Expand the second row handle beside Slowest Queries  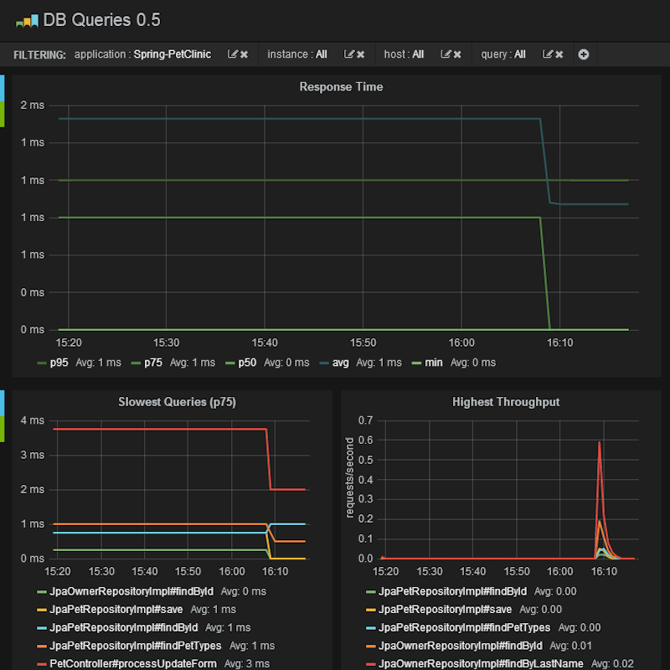tap(3, 416)
